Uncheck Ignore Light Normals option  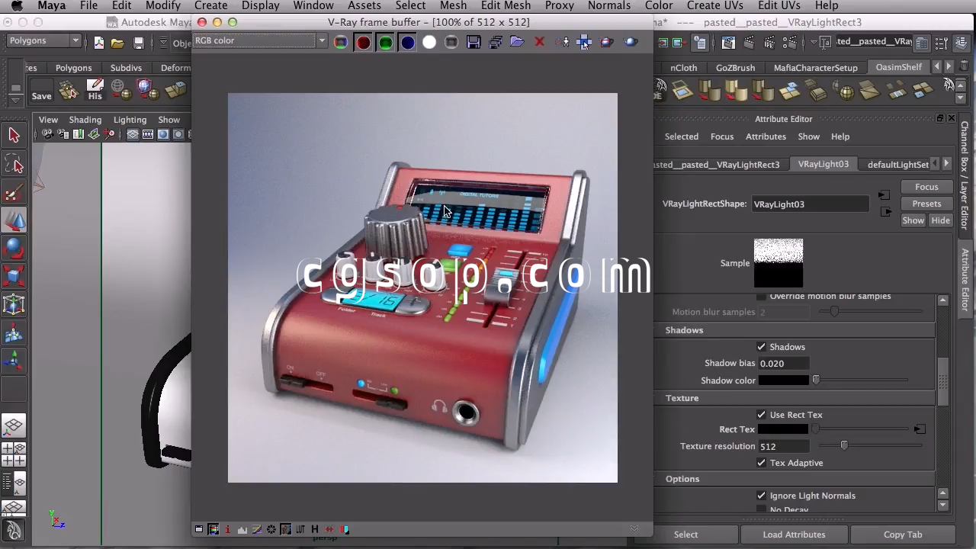761,496
